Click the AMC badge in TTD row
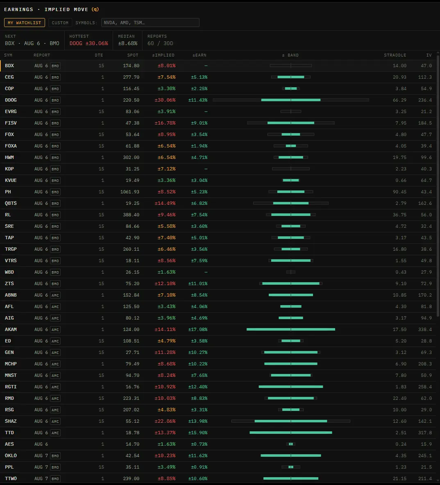Viewport: 440px width, 485px height. 55,433
